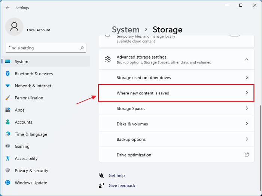Collapse the Advanced storage settings section
The height and width of the screenshot is (196, 262).
point(247,59)
